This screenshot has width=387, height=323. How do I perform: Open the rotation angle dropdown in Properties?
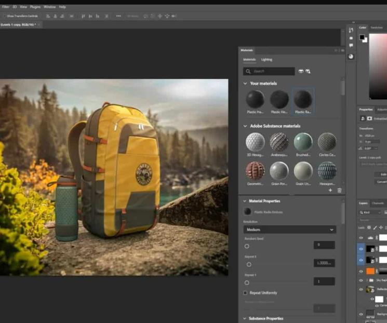point(377,149)
